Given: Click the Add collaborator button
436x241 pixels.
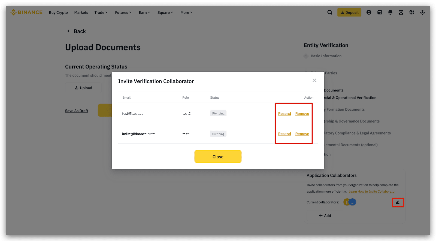Looking at the screenshot, I should (325, 215).
